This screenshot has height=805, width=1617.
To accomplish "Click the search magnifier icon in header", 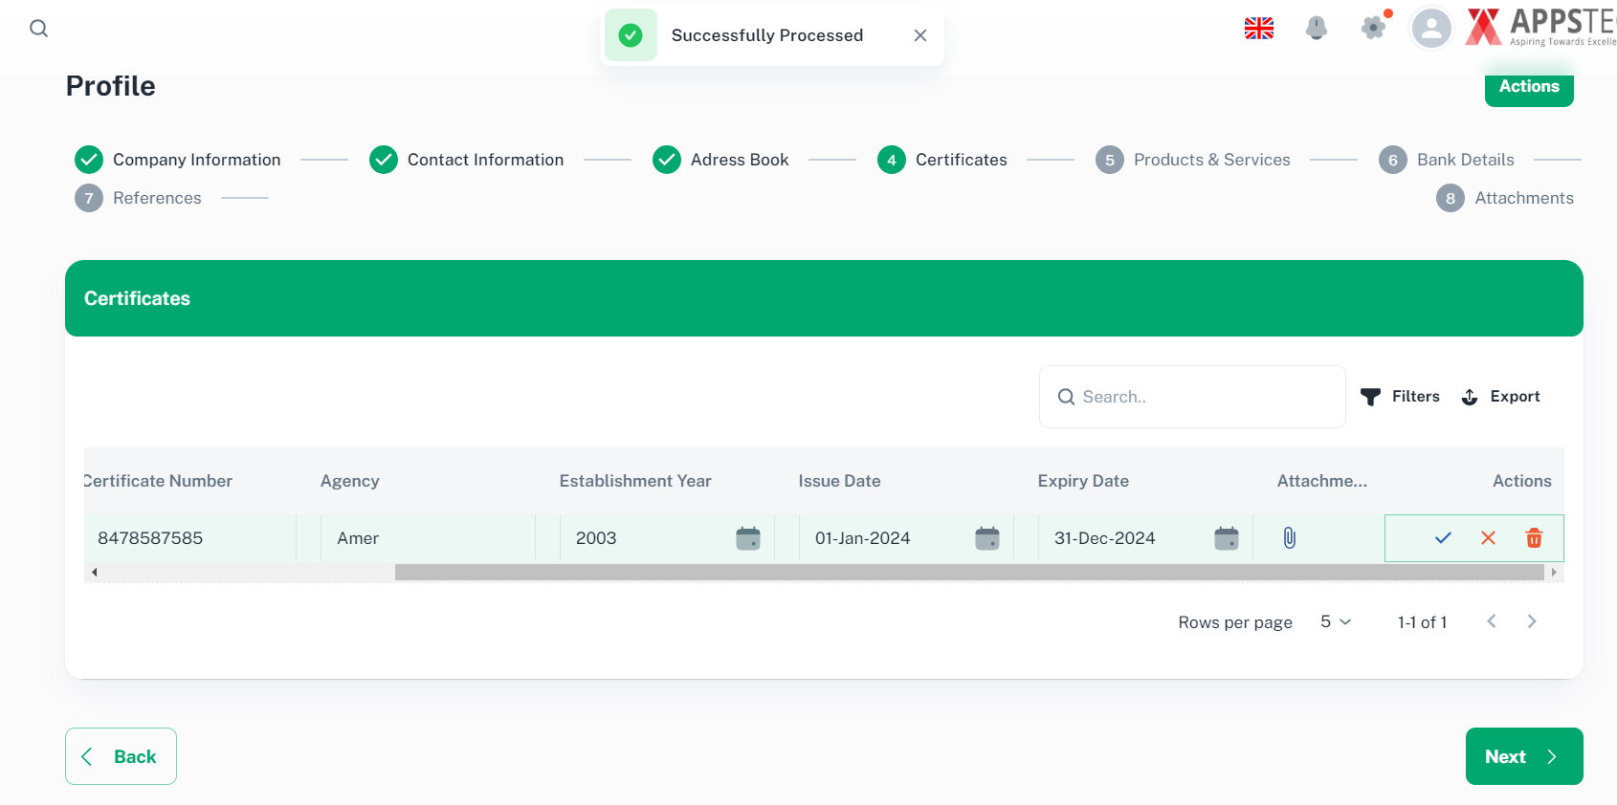I will tap(38, 29).
